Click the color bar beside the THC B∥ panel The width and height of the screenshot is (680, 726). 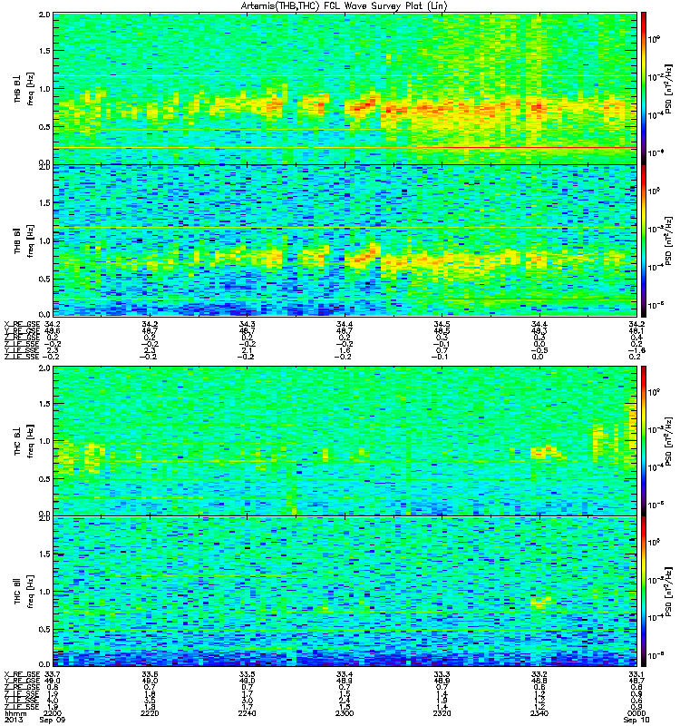(x=643, y=592)
